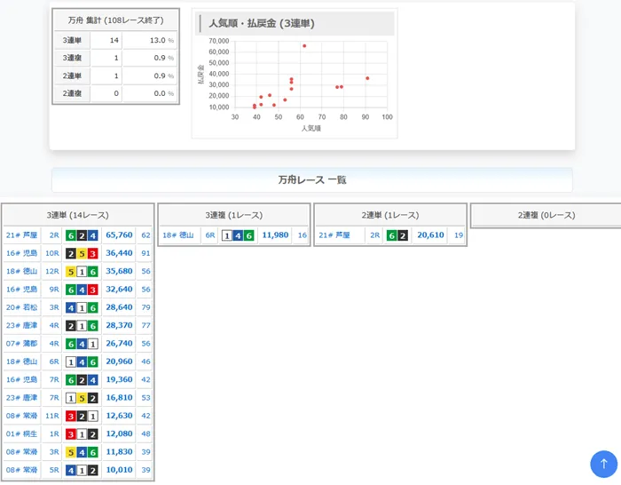Click the 1-4-6 combination in the 3連複 table
This screenshot has width=621, height=485.
[x=238, y=235]
